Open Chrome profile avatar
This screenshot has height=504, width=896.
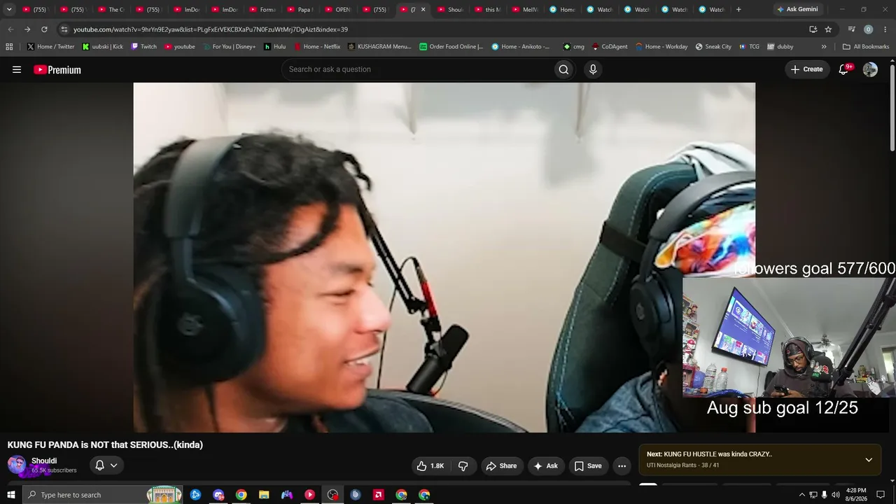pyautogui.click(x=868, y=29)
